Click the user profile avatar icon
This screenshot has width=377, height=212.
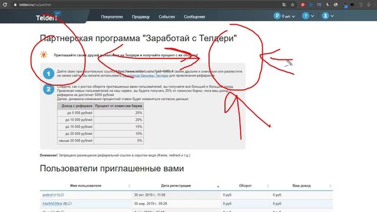click(325, 16)
